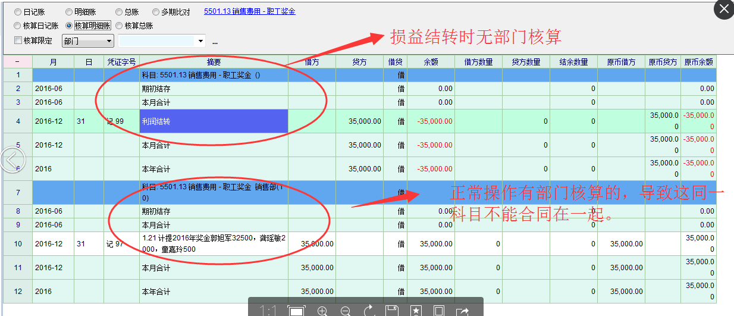This screenshot has width=734, height=316.
Task: Collapse rows using the minus header cell
Action: pyautogui.click(x=17, y=62)
